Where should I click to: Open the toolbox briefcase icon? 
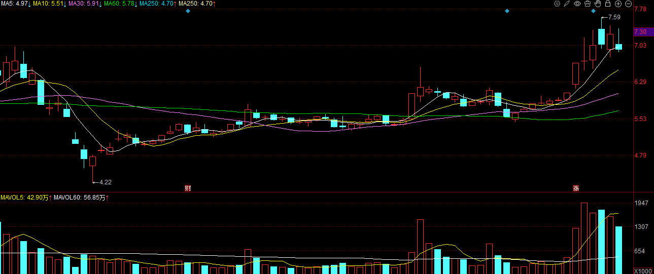coord(588,4)
